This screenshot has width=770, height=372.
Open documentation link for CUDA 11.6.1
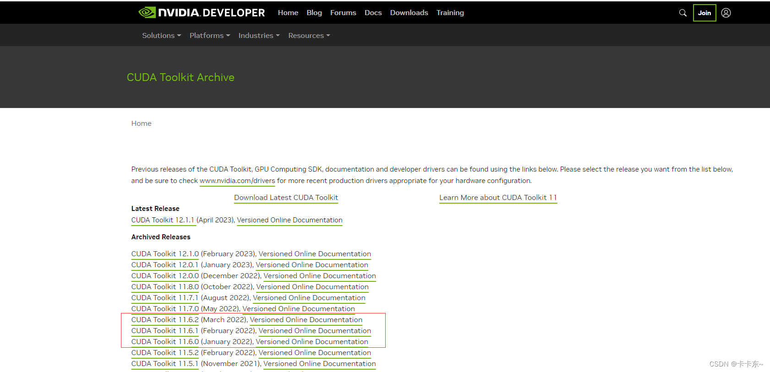[315, 331]
